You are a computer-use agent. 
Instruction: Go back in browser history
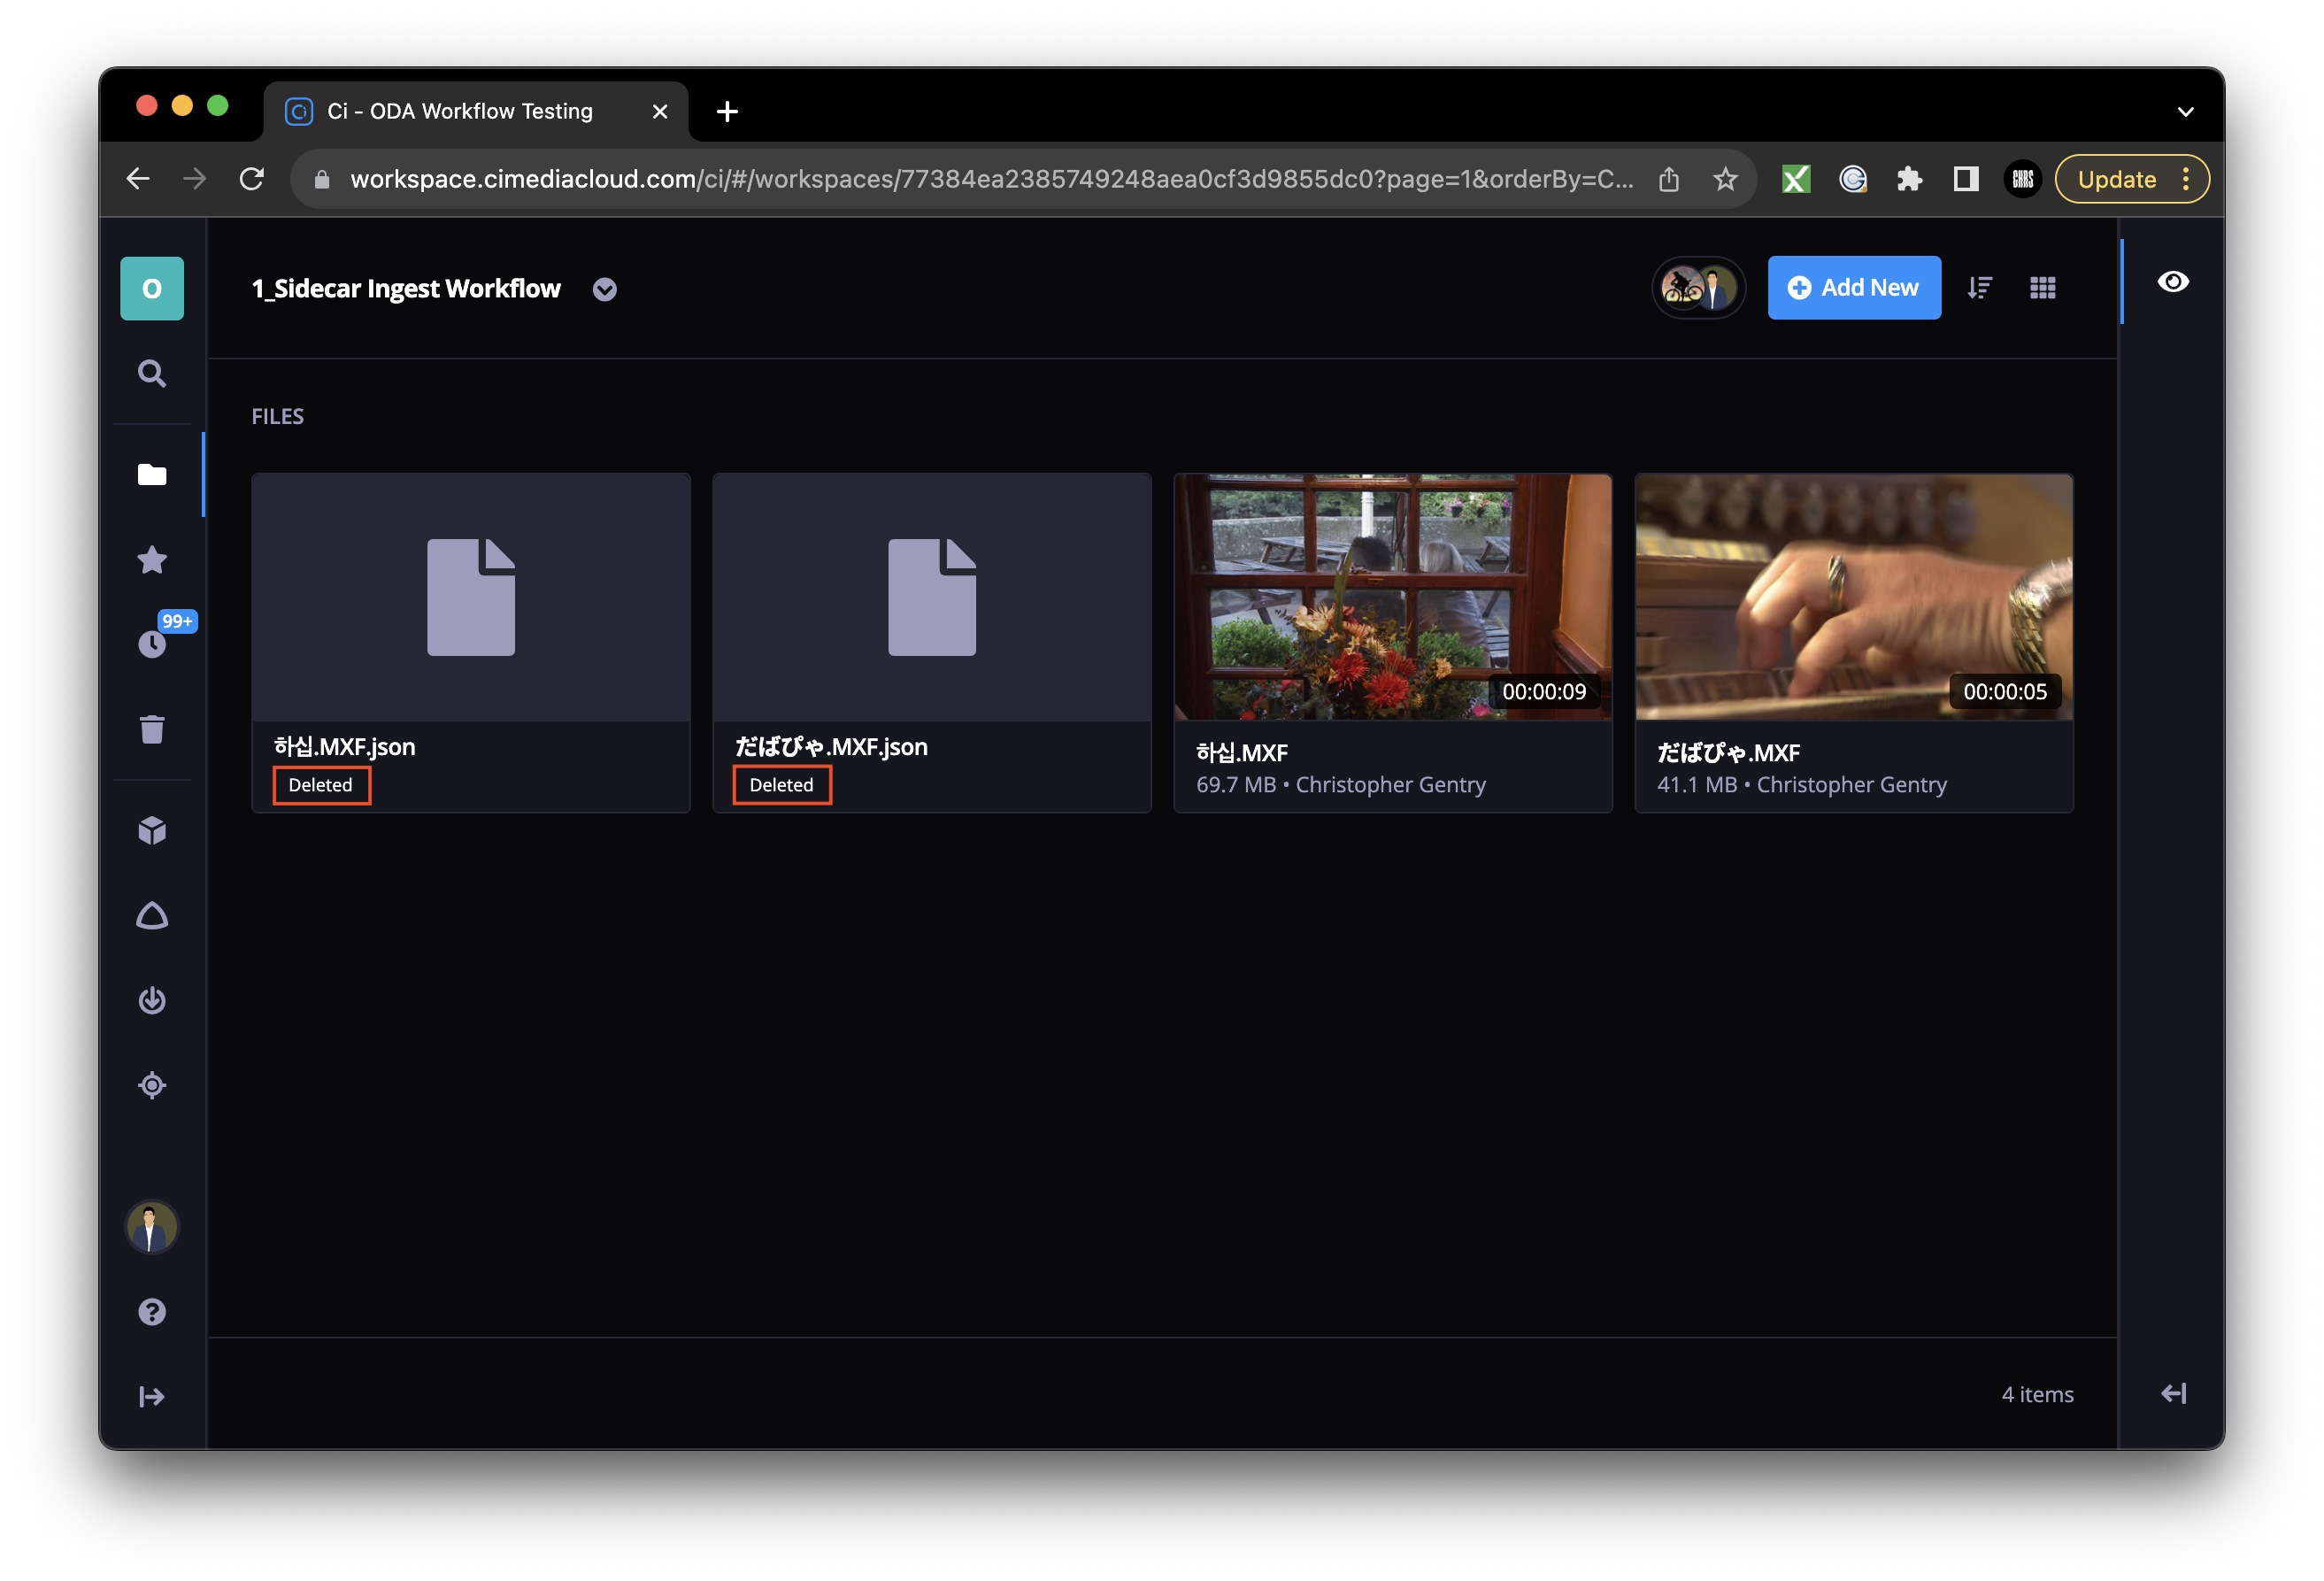click(x=137, y=179)
